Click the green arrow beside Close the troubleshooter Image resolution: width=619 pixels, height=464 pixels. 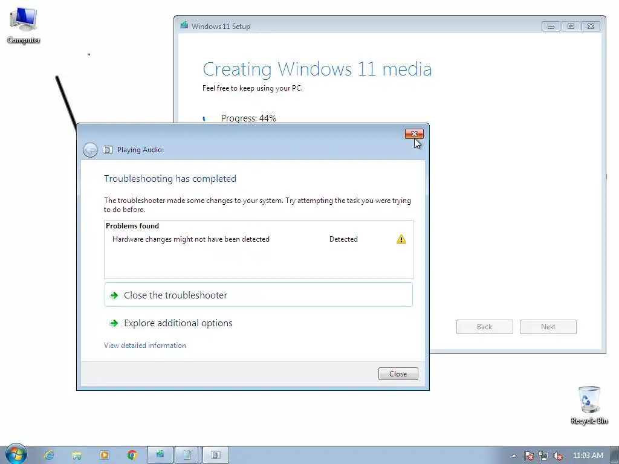point(114,295)
